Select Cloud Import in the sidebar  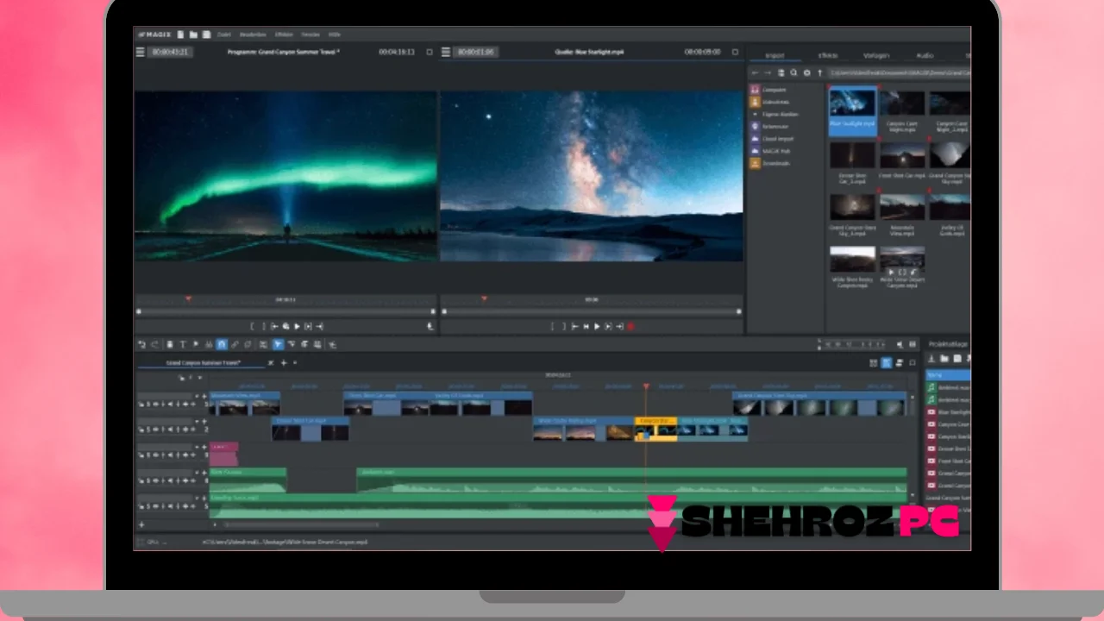click(x=777, y=138)
